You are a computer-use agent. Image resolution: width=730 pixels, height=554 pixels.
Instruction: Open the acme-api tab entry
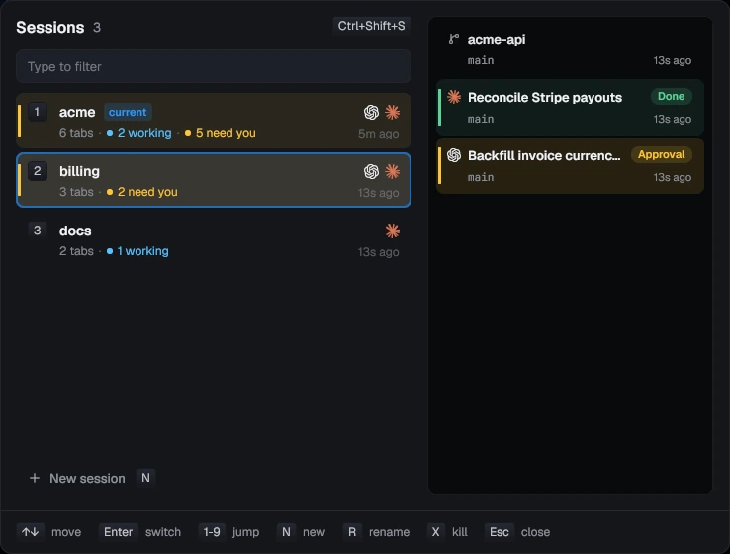click(570, 48)
